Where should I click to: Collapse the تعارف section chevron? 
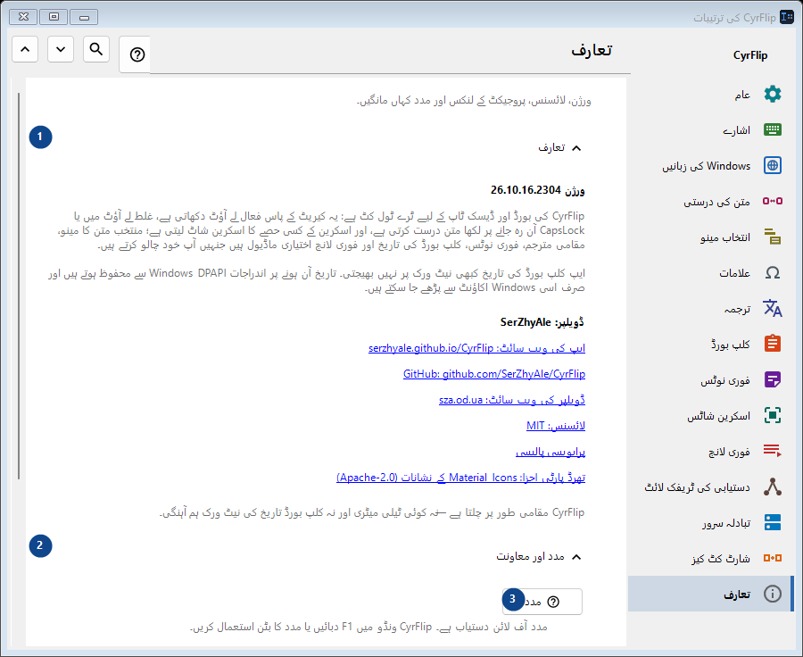[x=576, y=148]
